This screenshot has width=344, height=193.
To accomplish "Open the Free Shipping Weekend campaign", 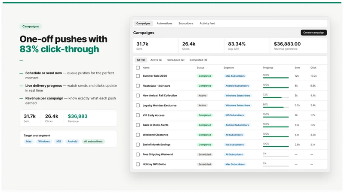I will (158, 154).
